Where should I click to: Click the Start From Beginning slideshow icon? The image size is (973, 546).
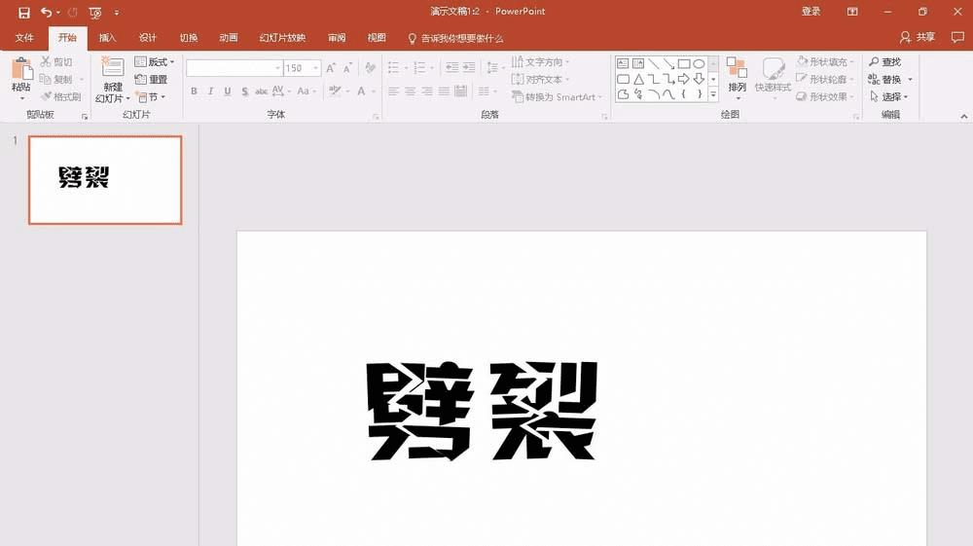tap(95, 13)
